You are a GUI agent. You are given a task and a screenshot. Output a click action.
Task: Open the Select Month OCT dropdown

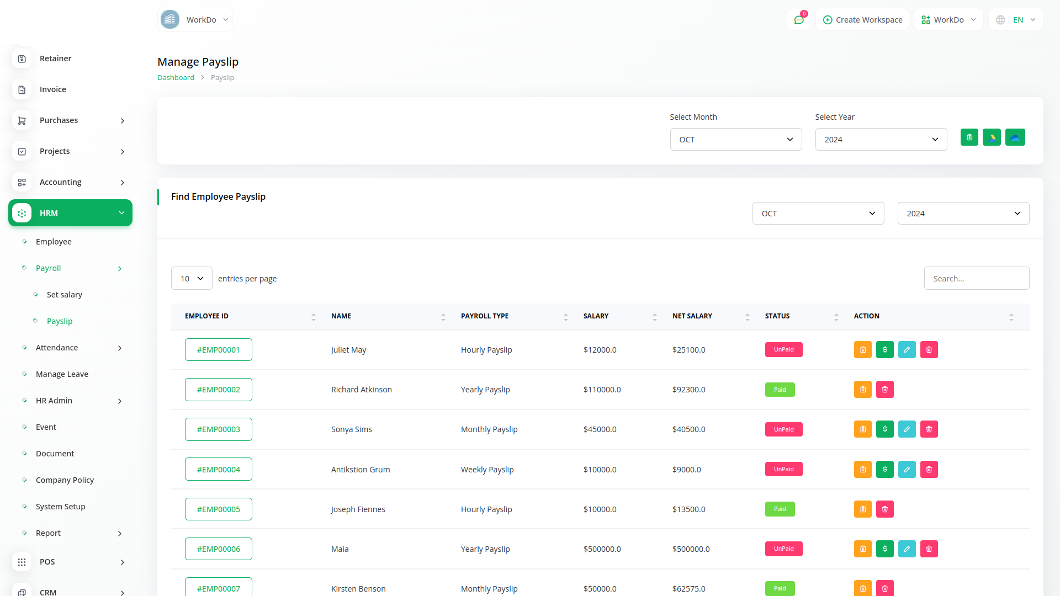[735, 140]
